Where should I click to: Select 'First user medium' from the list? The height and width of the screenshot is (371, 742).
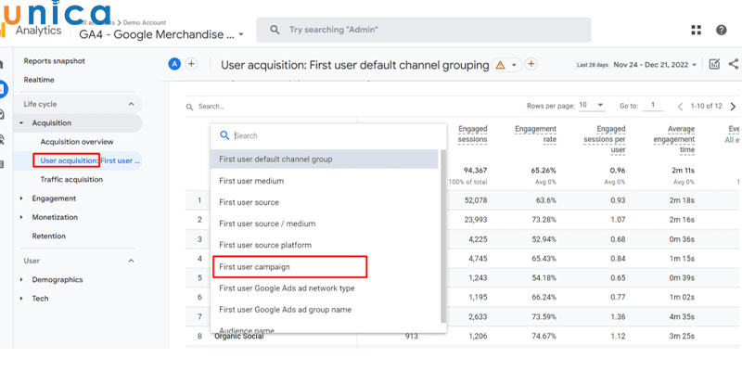click(x=250, y=181)
